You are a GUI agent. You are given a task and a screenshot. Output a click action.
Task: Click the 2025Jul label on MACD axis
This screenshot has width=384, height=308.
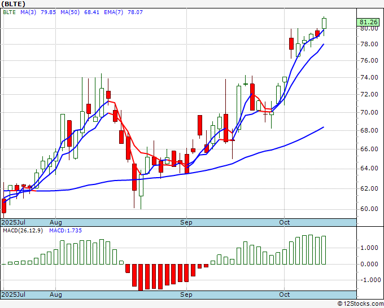14,294
